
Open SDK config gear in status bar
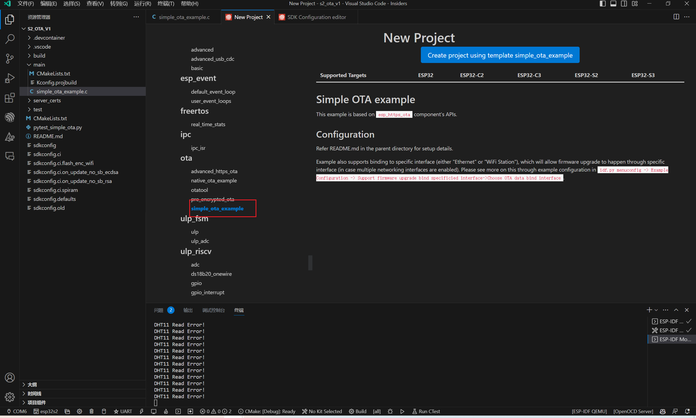pos(79,411)
